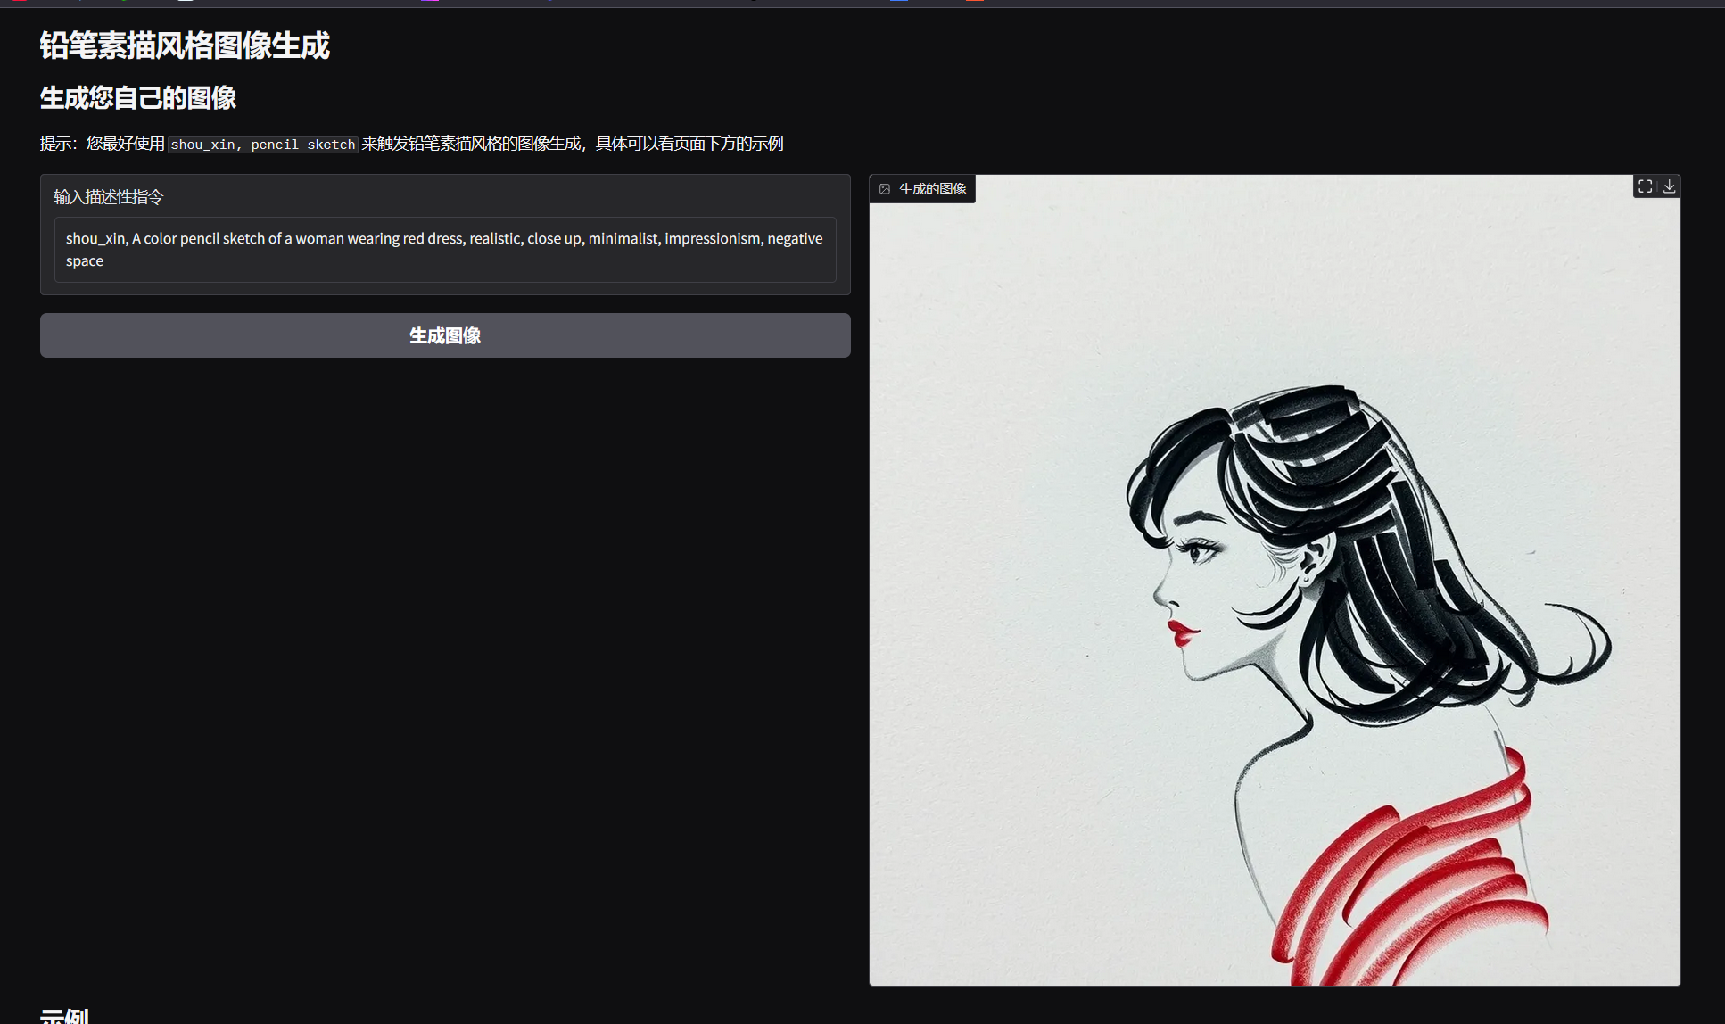Place the cursor on shou_xin in the prompt box

[x=95, y=239]
